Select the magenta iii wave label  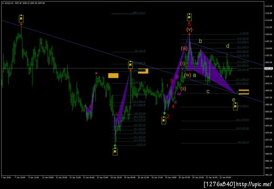tap(177, 78)
